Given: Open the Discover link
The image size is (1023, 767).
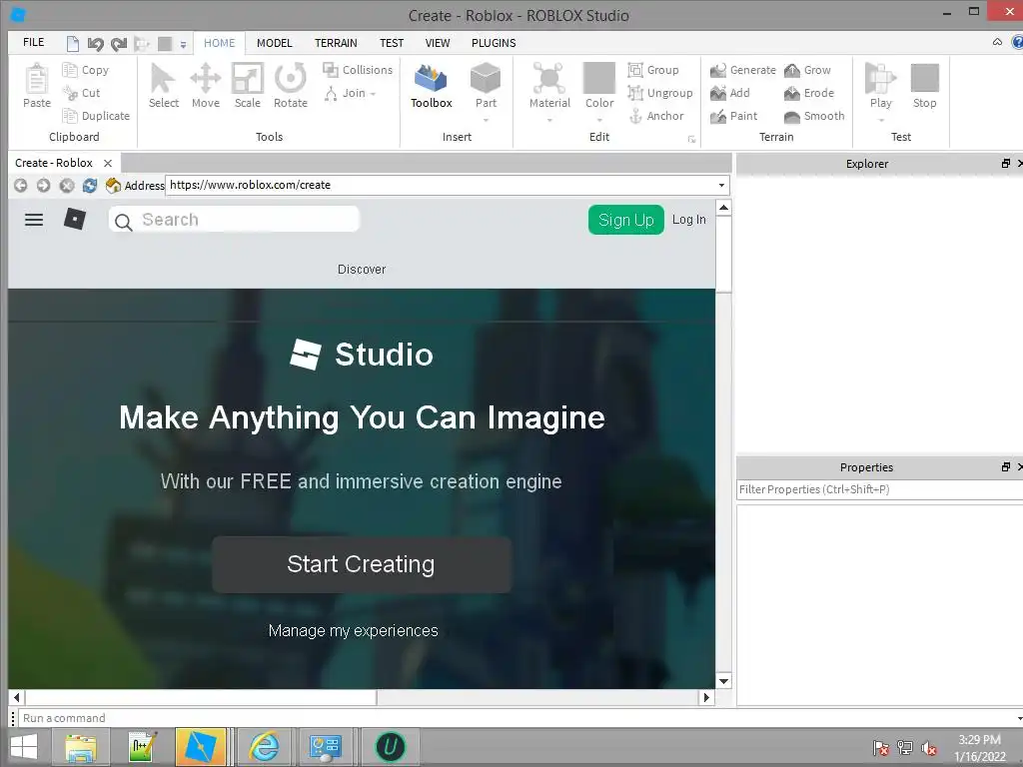Looking at the screenshot, I should (x=362, y=270).
